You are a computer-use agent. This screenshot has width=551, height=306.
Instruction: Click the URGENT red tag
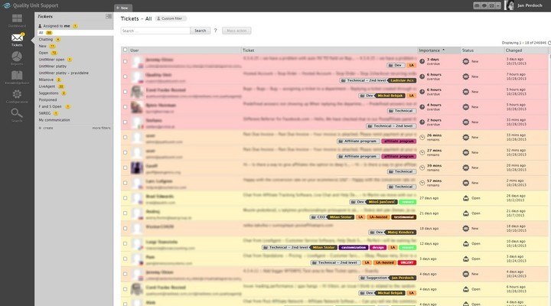tap(407, 262)
